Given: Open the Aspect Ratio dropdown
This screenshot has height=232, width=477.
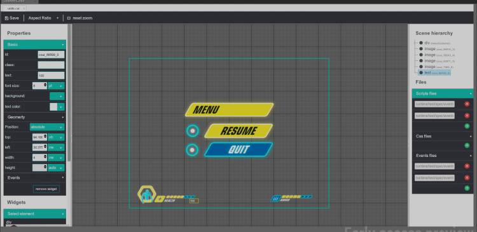Looking at the screenshot, I should (x=43, y=18).
